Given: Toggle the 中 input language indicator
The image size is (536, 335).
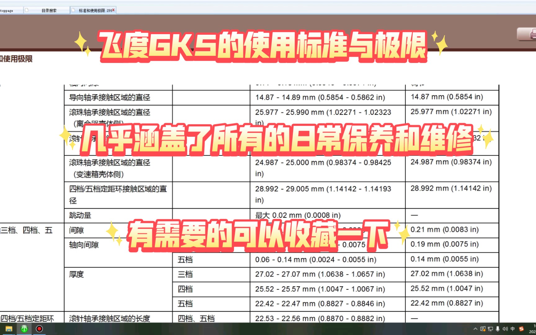Looking at the screenshot, I should (x=513, y=329).
